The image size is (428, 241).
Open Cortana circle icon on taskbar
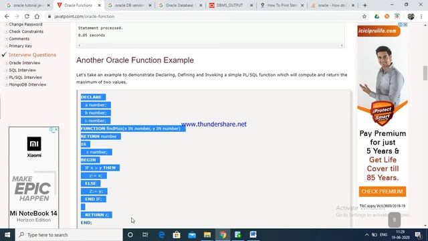130,235
